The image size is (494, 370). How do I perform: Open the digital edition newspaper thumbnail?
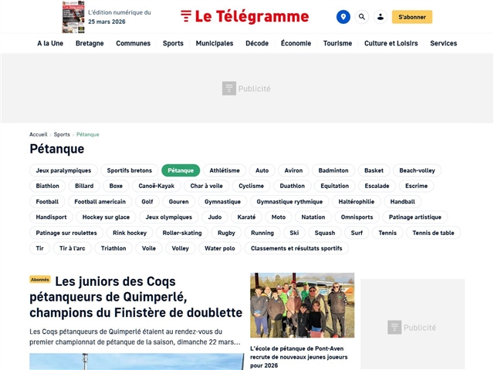[73, 17]
